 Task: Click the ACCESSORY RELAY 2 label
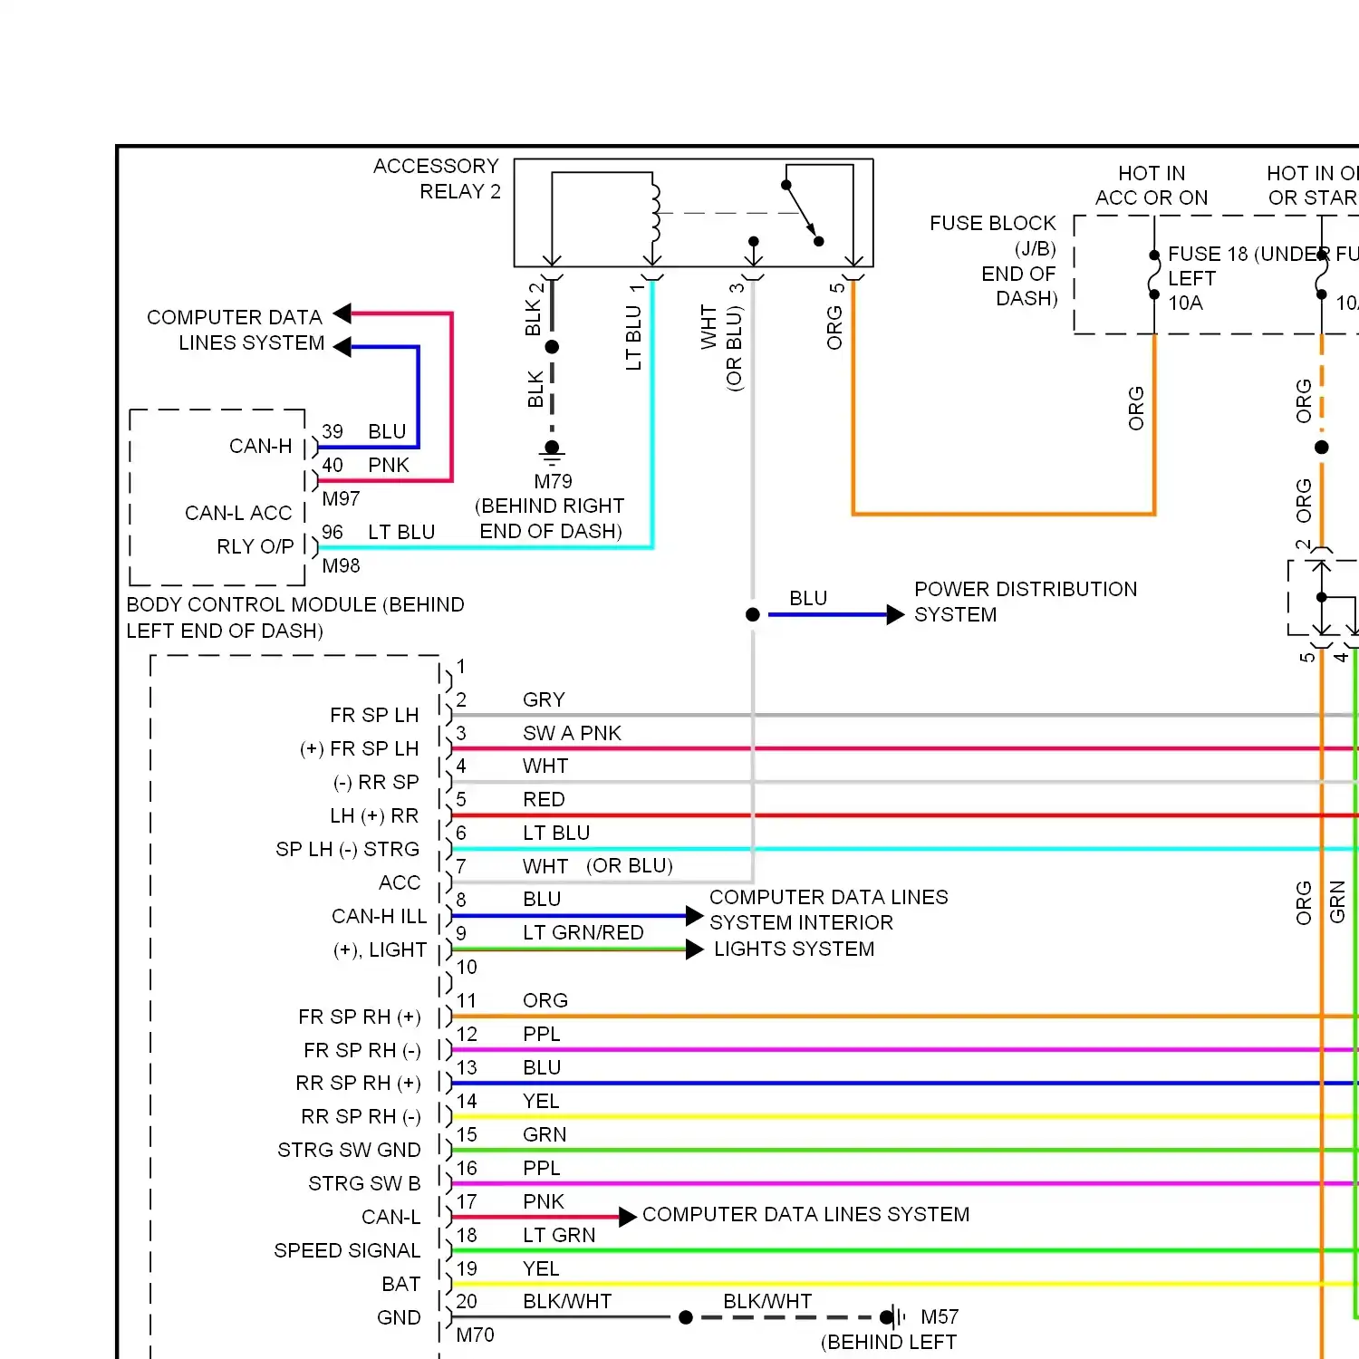click(x=437, y=178)
